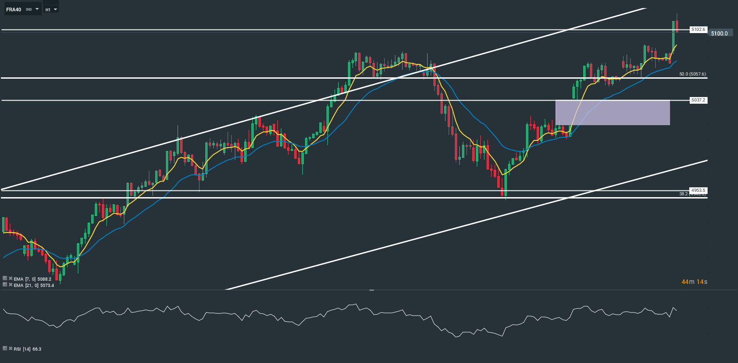The height and width of the screenshot is (363, 738).
Task: Open the H1 timeframe dropdown
Action: point(51,9)
